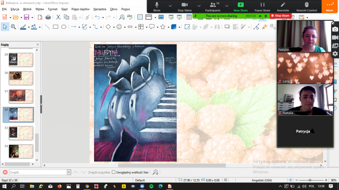Image resolution: width=339 pixels, height=190 pixels.
Task: Select the insert line tool
Action: click(x=47, y=27)
